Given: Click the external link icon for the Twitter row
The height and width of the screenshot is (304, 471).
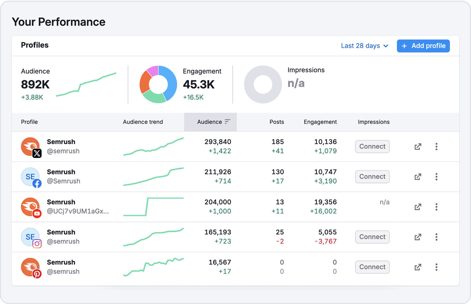Looking at the screenshot, I should click(x=417, y=147).
